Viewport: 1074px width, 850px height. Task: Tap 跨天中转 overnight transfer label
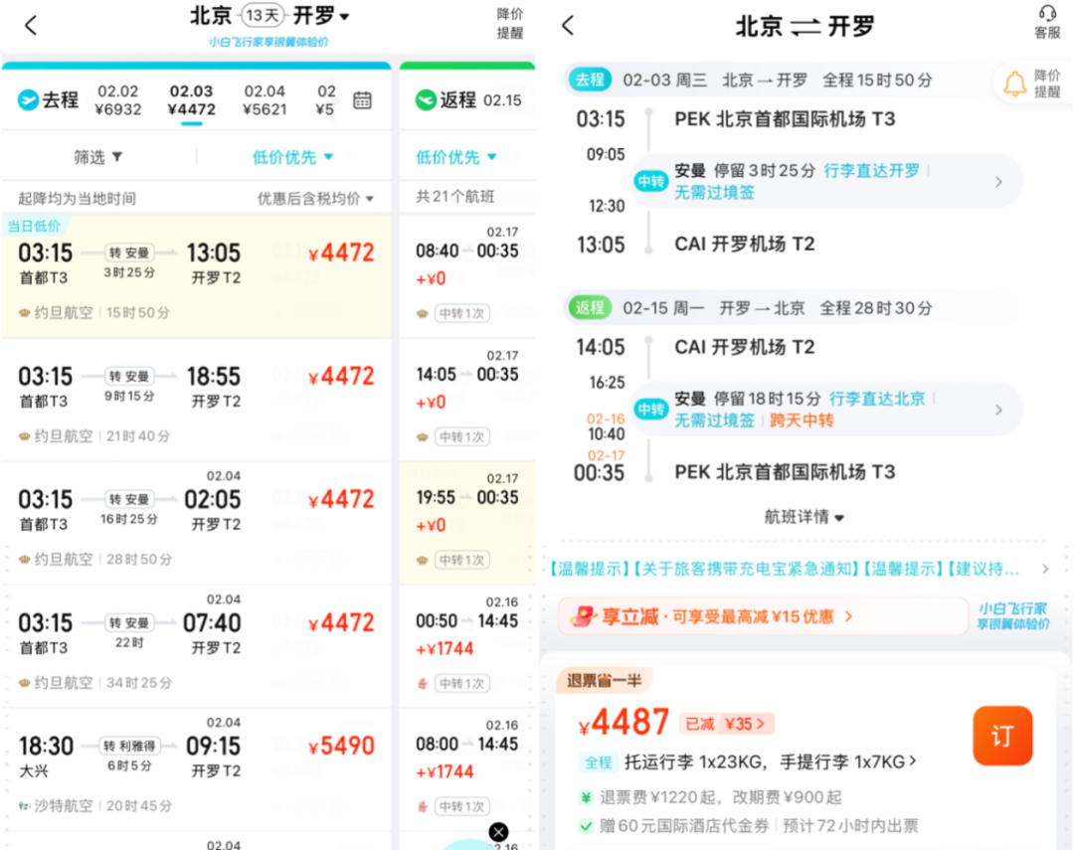coord(802,421)
